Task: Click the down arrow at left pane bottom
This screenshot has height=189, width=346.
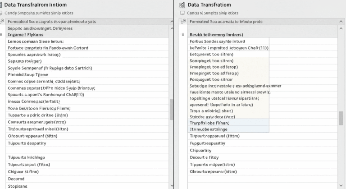Action: point(171,185)
